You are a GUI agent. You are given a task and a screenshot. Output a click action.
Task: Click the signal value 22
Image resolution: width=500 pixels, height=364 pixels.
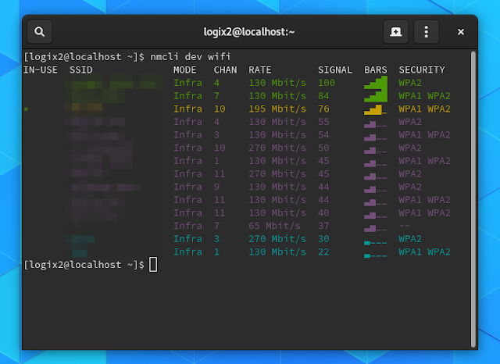(323, 252)
